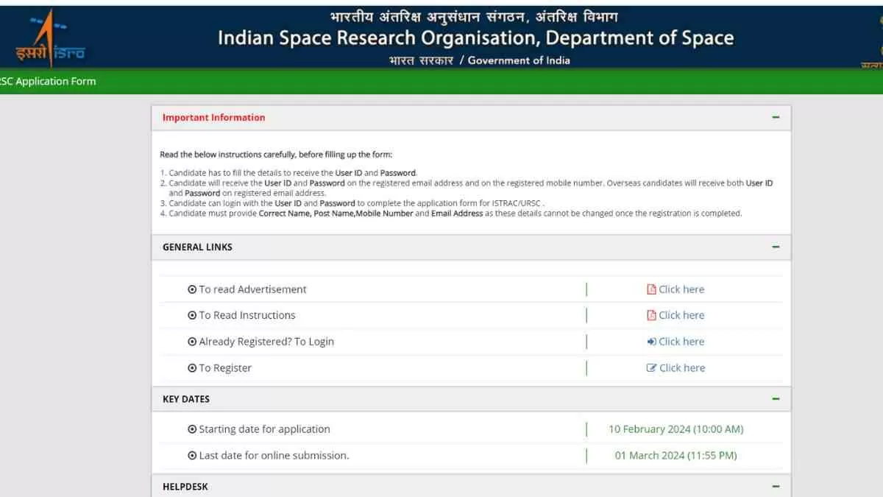
Task: Click 'To Register' row label
Action: tap(225, 368)
